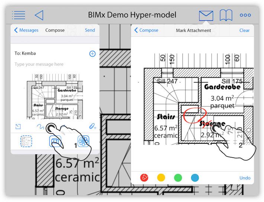Attach current view screenshot icon
264x202 pixels.
[x=26, y=142]
